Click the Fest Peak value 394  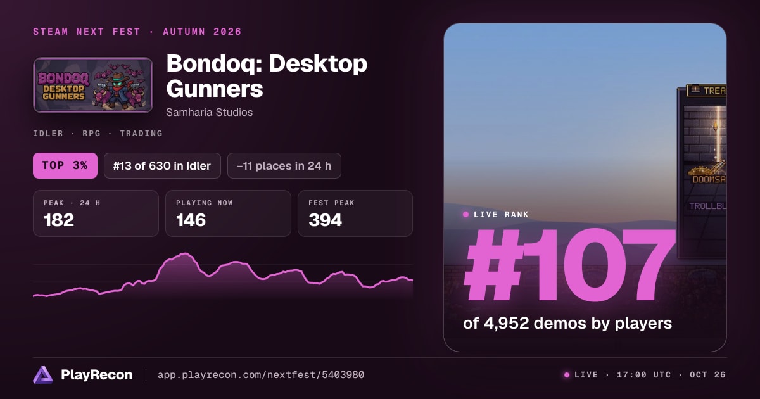pyautogui.click(x=326, y=220)
